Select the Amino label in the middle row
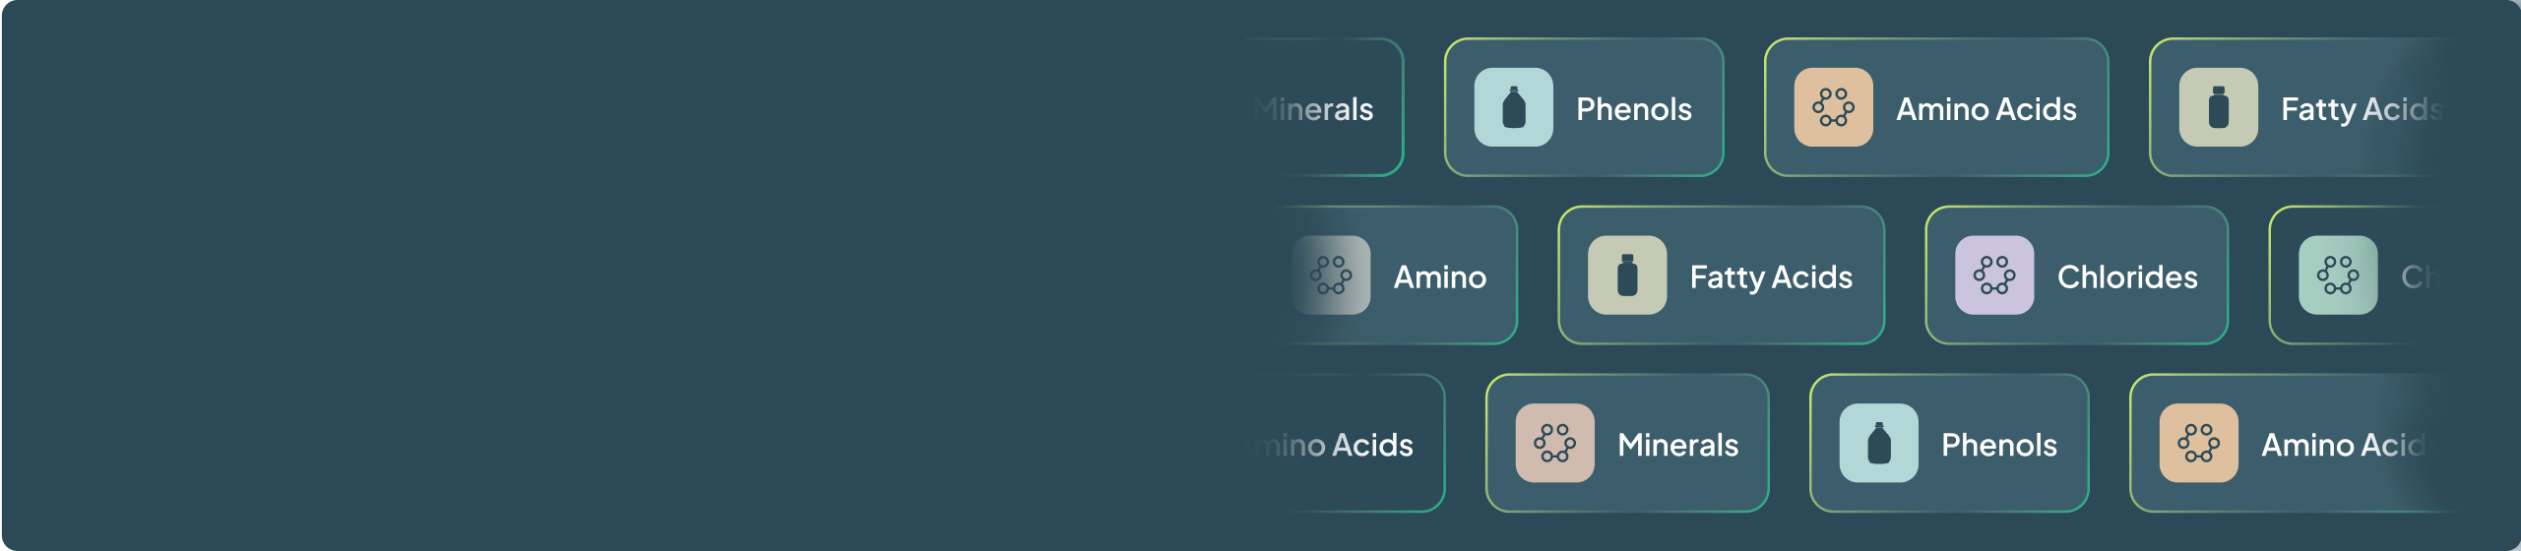Screen dimensions: 2521x551 [1440, 276]
